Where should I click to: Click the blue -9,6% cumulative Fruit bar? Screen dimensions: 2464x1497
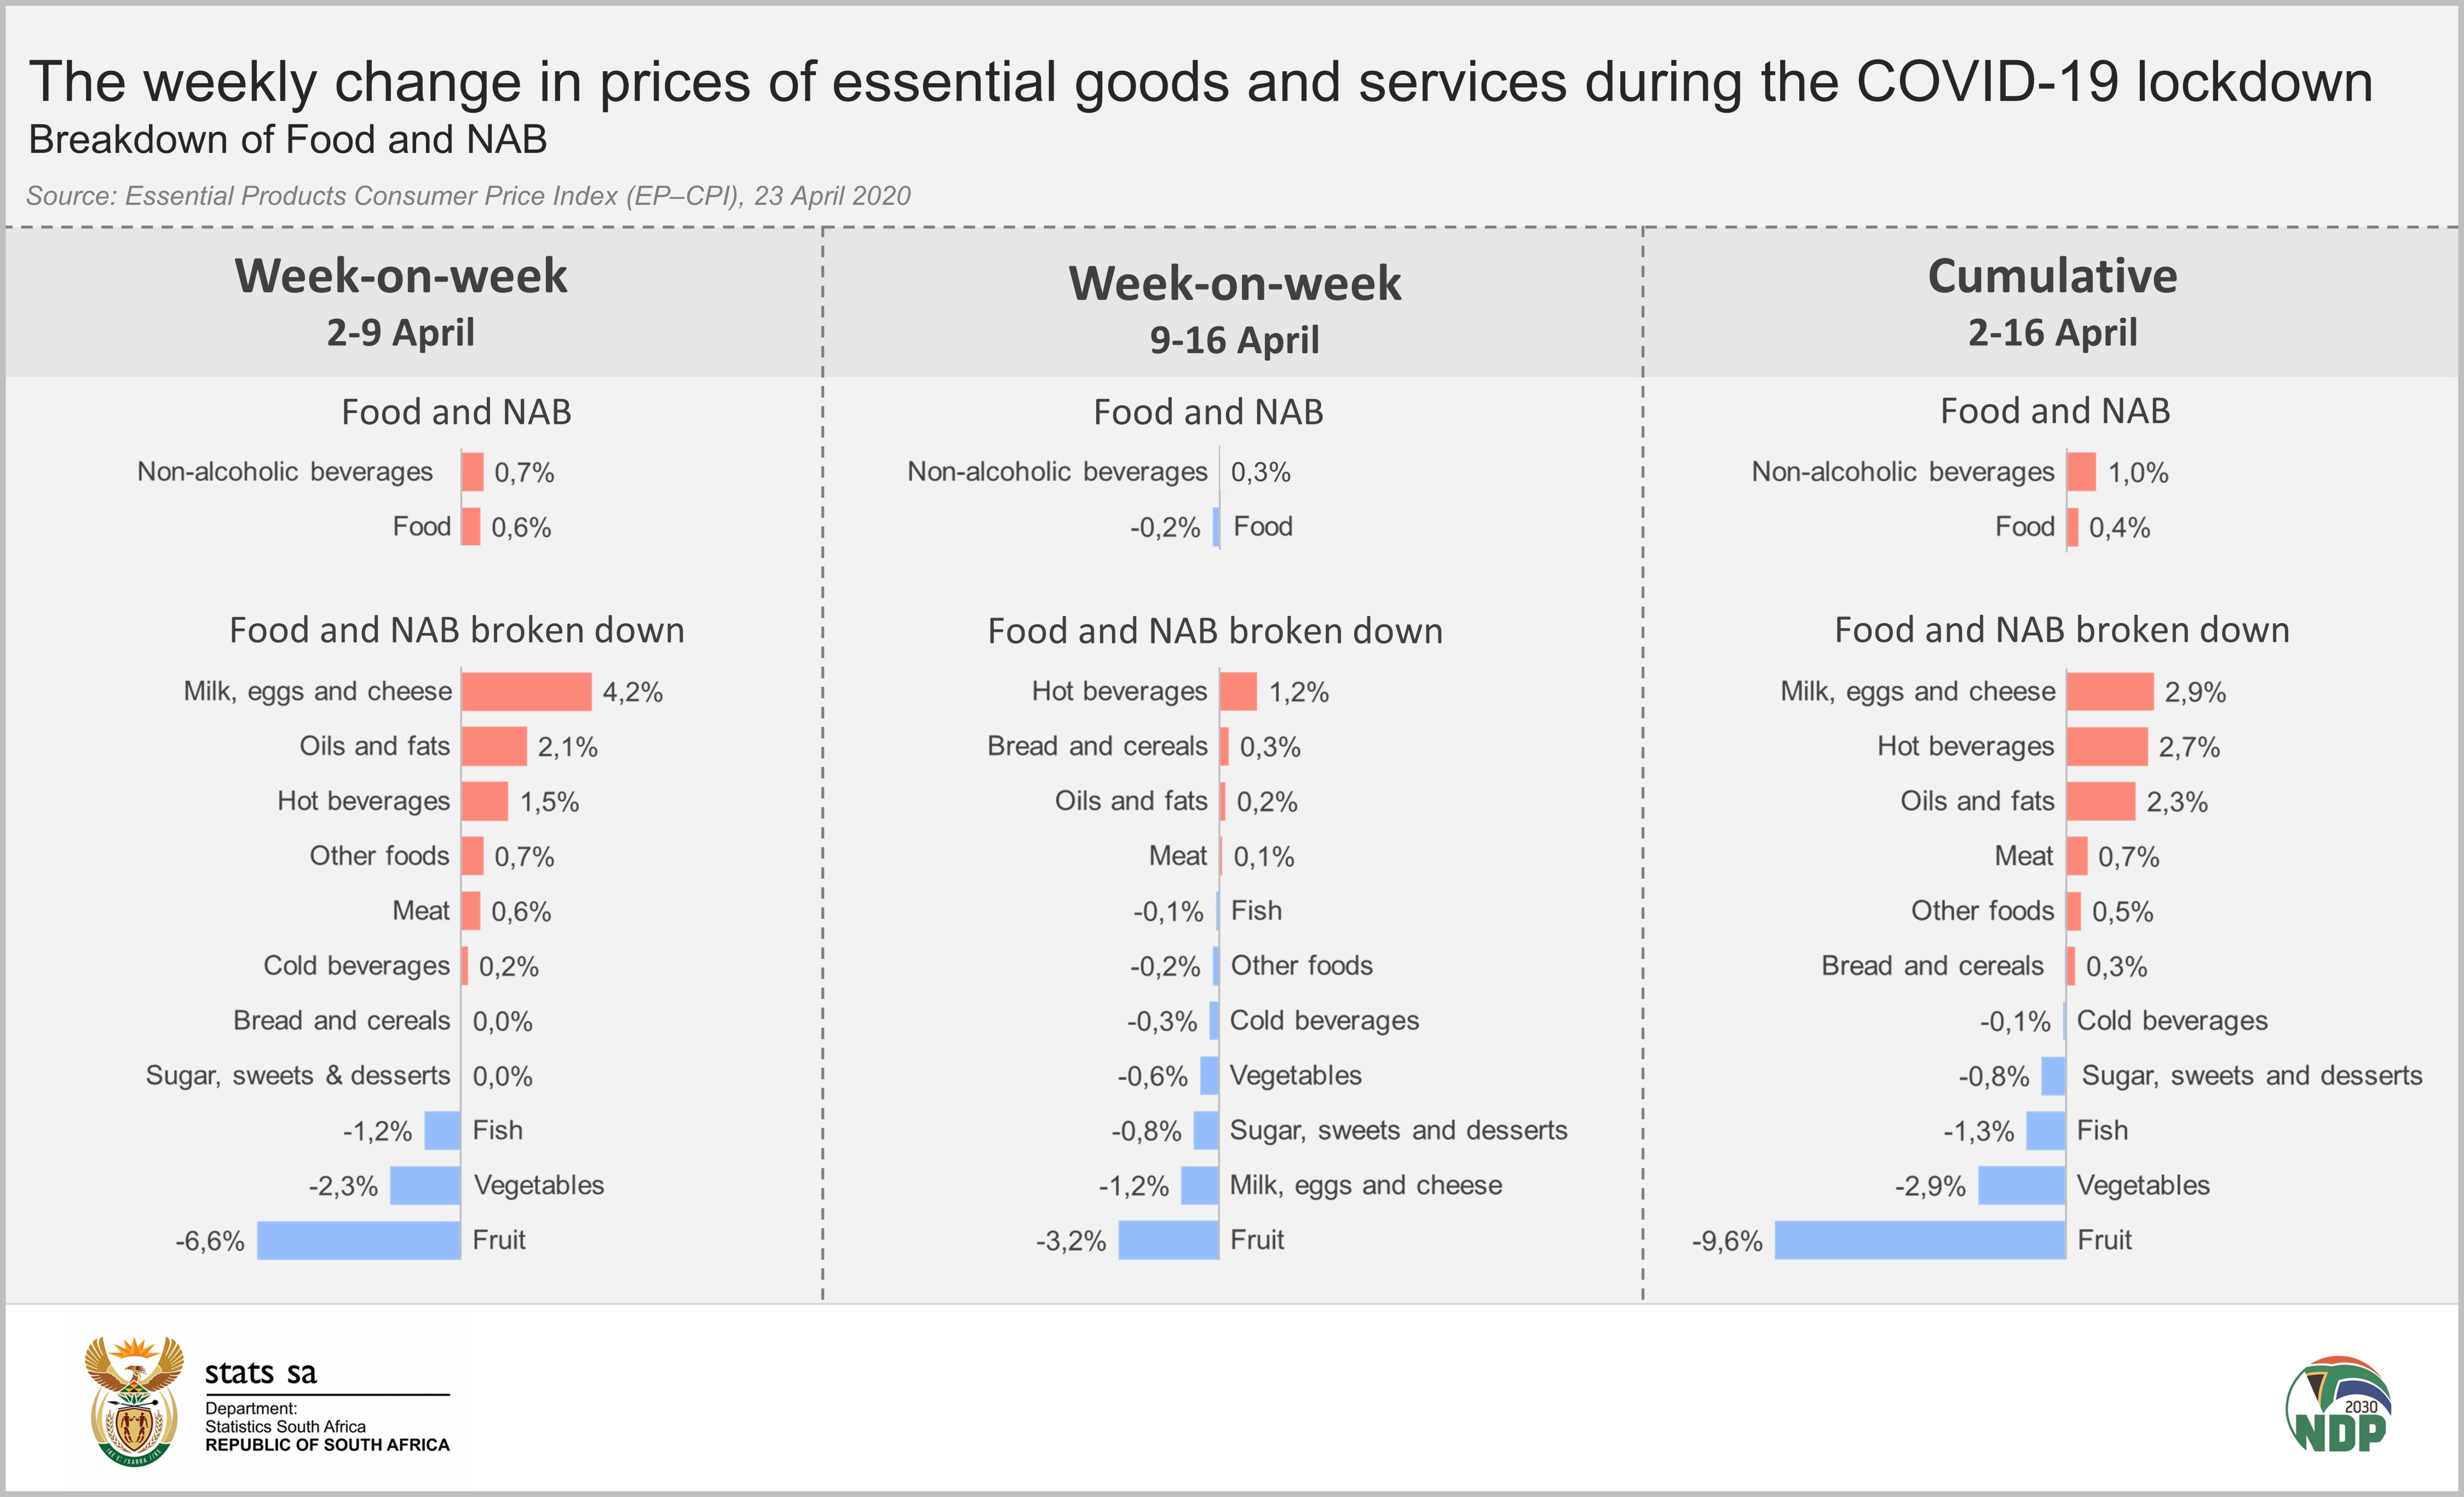(1920, 1240)
